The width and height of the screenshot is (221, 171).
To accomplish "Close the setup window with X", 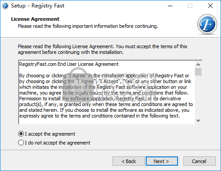I will coord(210,6).
